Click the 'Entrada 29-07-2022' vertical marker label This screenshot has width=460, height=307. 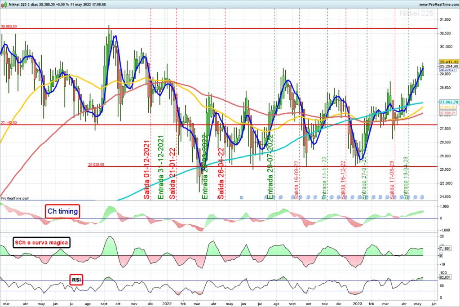(270, 167)
